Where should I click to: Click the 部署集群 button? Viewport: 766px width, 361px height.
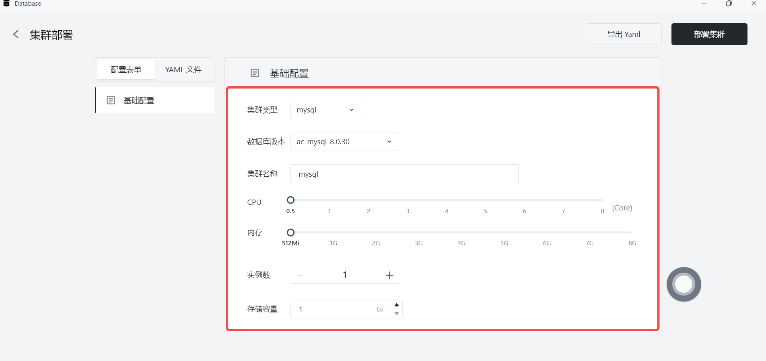tap(709, 35)
